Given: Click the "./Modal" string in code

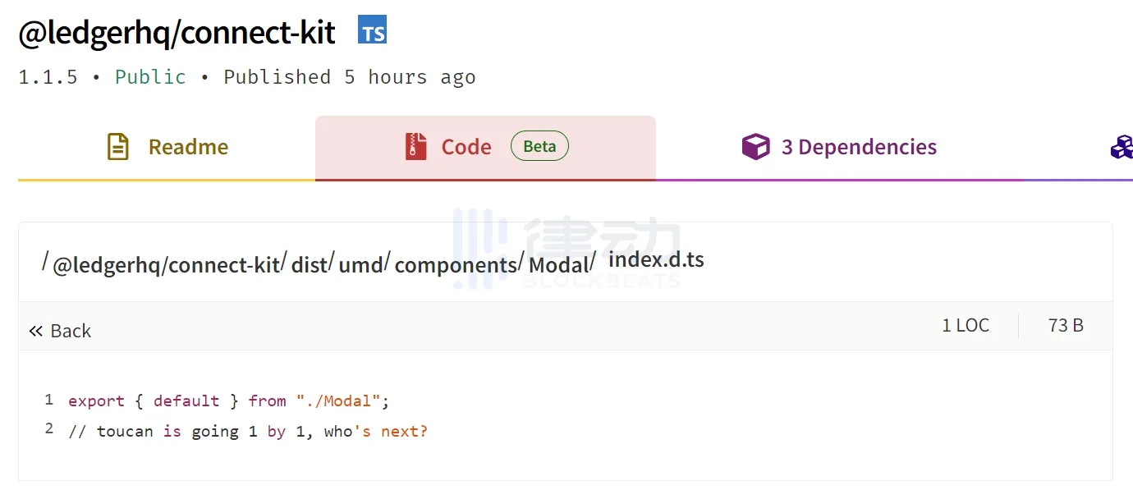Looking at the screenshot, I should 338,401.
